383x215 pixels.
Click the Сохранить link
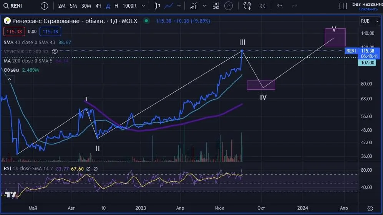pos(368,9)
